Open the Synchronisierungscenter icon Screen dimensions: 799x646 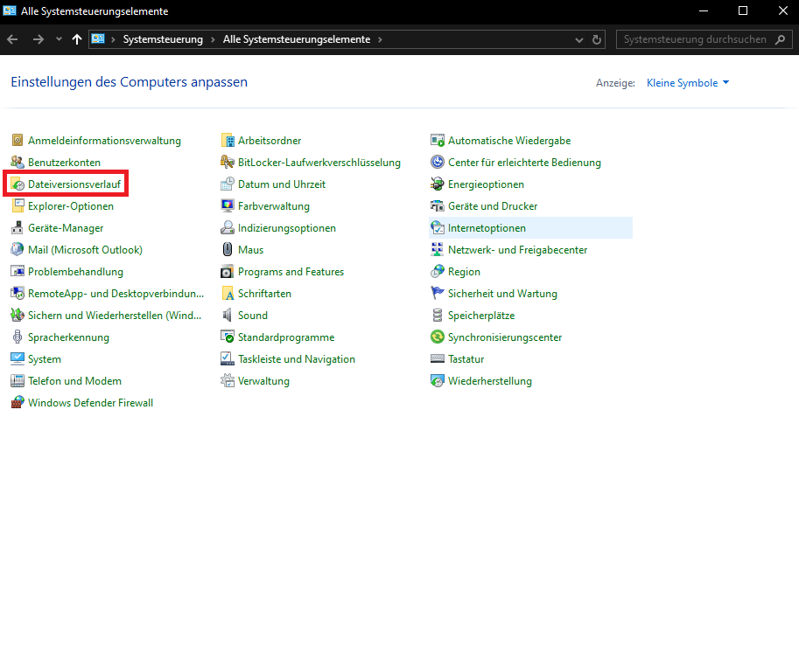coord(438,337)
